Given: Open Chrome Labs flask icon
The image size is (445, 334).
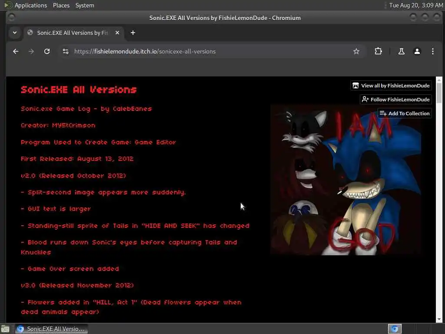Looking at the screenshot, I should point(401,51).
